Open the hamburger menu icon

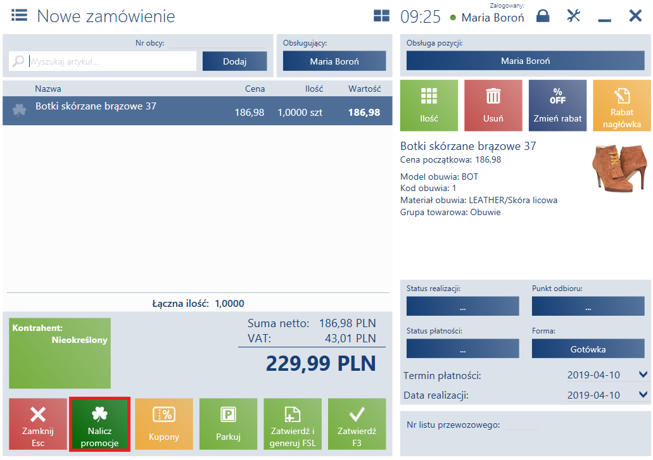click(x=19, y=16)
